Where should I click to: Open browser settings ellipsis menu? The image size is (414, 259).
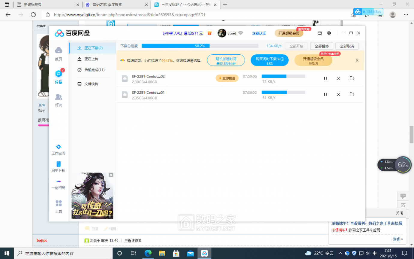pos(406,14)
